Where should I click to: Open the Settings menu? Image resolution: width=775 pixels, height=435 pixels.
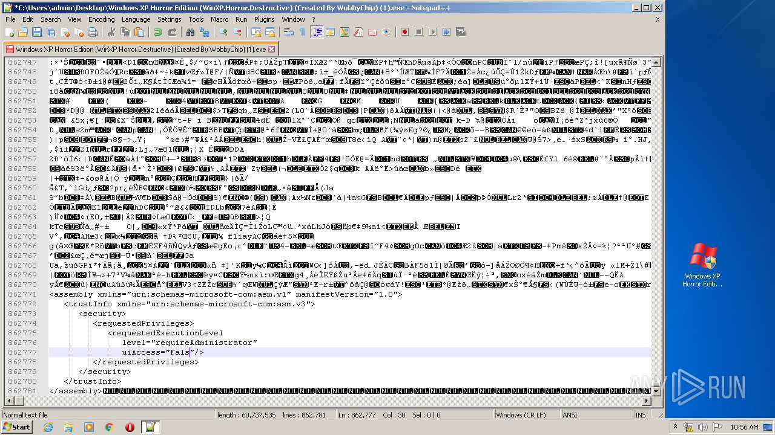point(170,19)
